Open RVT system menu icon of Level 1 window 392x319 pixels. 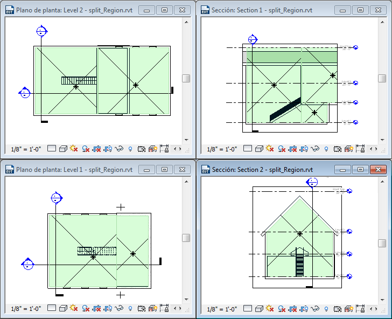[10, 169]
